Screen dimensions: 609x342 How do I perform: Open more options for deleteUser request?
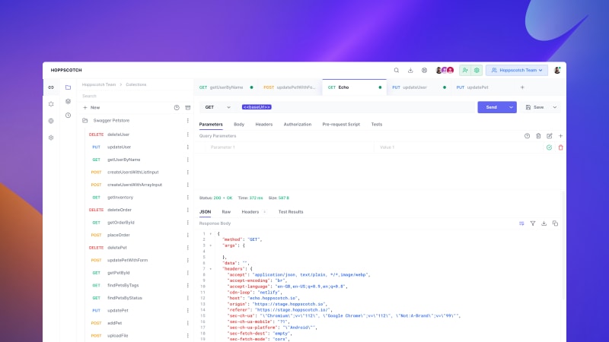[187, 135]
